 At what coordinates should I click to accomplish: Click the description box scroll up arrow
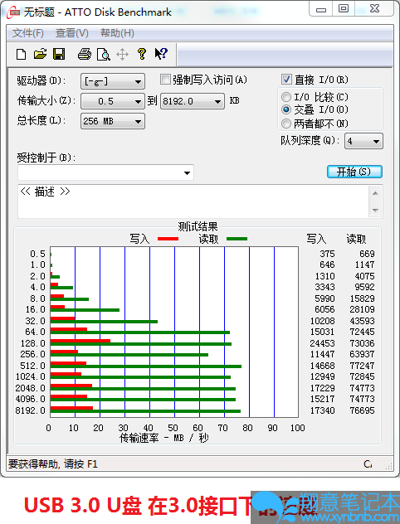tap(375, 193)
